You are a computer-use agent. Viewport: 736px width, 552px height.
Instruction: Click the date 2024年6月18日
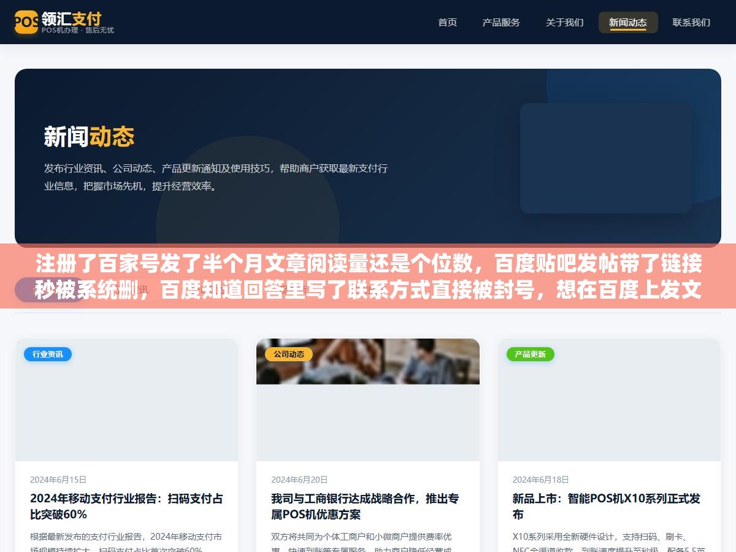click(541, 480)
